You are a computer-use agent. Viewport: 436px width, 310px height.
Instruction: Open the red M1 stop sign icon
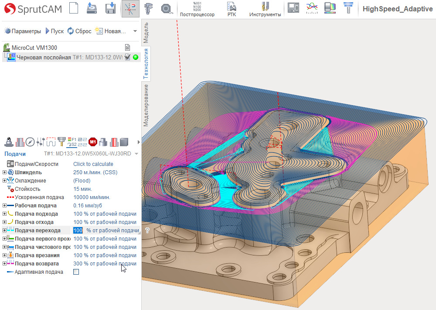[92, 142]
